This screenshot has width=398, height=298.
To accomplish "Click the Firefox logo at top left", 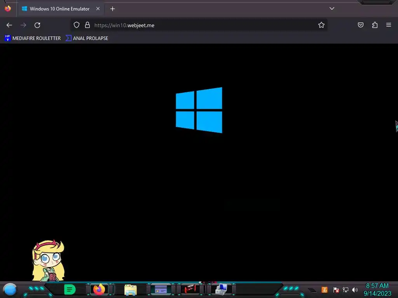I will click(x=8, y=9).
